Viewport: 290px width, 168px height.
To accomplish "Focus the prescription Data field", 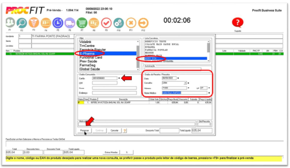I will pos(169,78).
